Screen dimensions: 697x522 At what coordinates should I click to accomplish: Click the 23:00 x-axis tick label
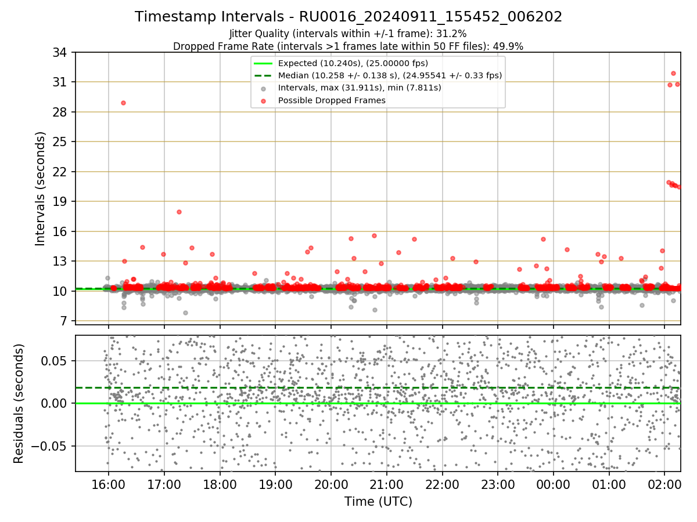pos(498,484)
